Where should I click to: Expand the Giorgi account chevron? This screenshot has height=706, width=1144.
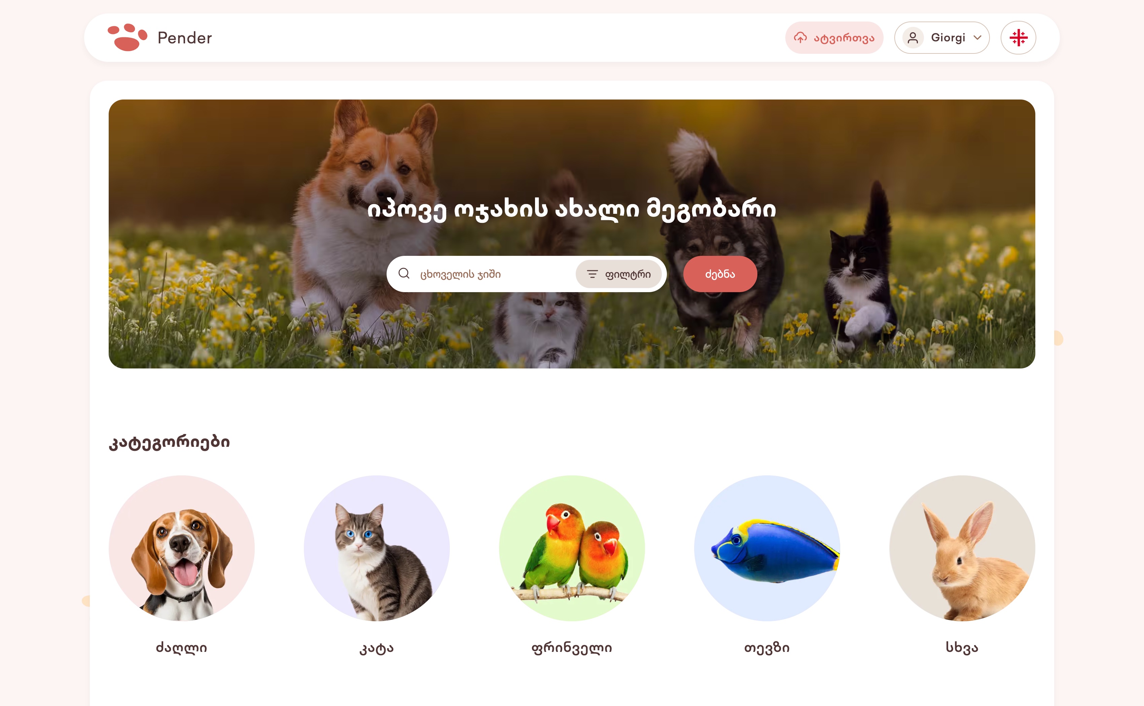(x=977, y=38)
